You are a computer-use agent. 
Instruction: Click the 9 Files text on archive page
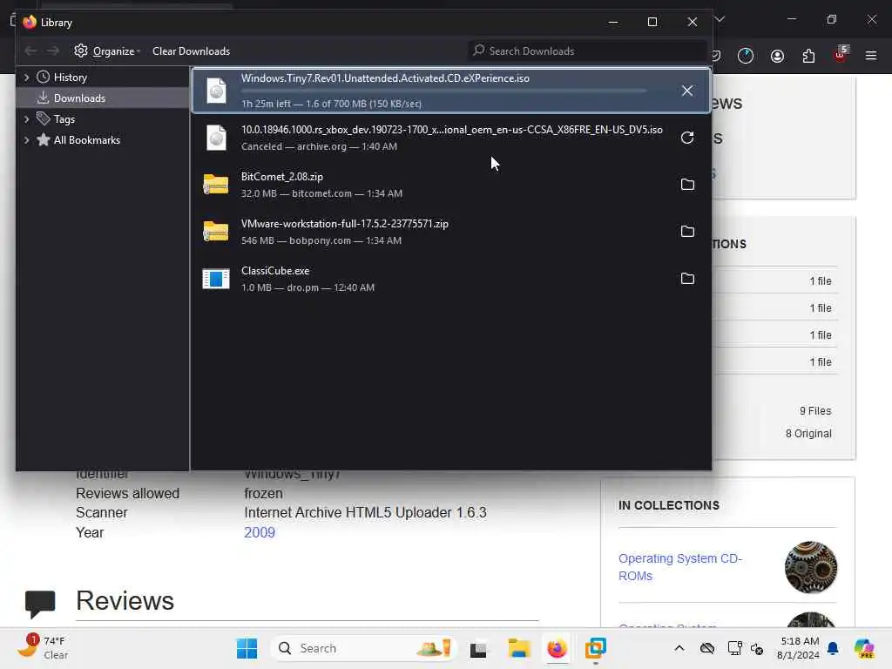(x=815, y=411)
